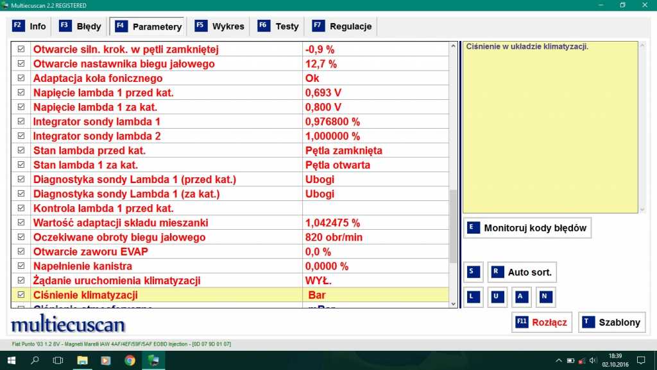Toggle the Otwarcie zaworu EVAP checkbox

click(21, 252)
